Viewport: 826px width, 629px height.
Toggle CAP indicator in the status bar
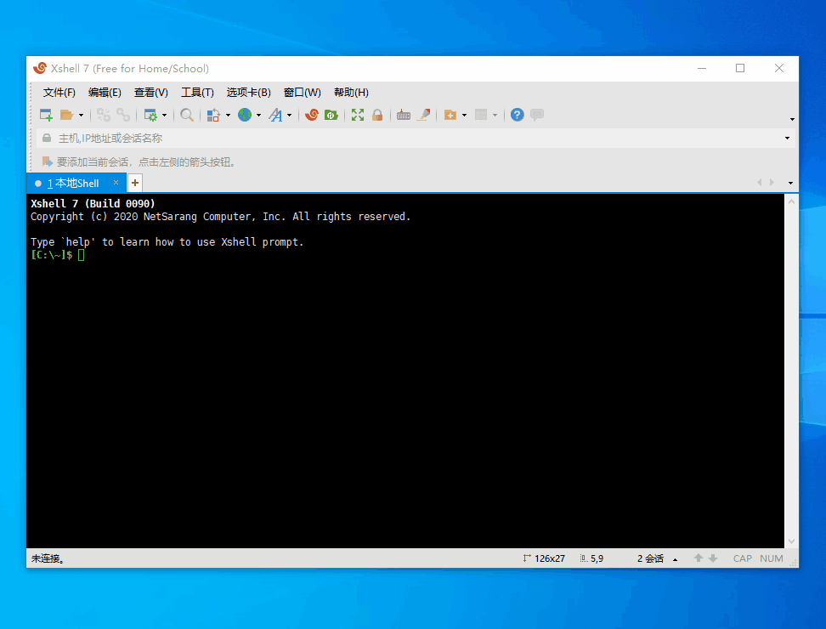pyautogui.click(x=742, y=558)
